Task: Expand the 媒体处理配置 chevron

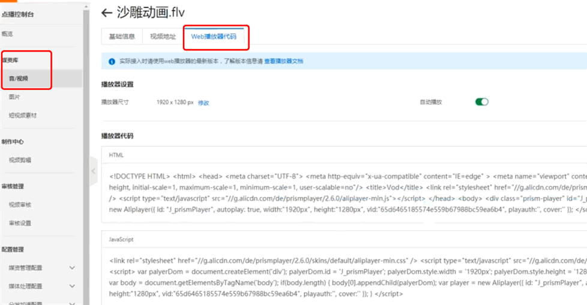Action: [72, 286]
